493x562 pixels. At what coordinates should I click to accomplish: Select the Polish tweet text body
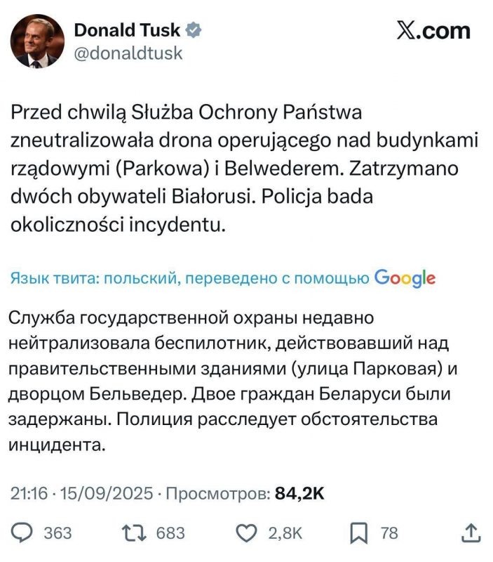pyautogui.click(x=210, y=169)
